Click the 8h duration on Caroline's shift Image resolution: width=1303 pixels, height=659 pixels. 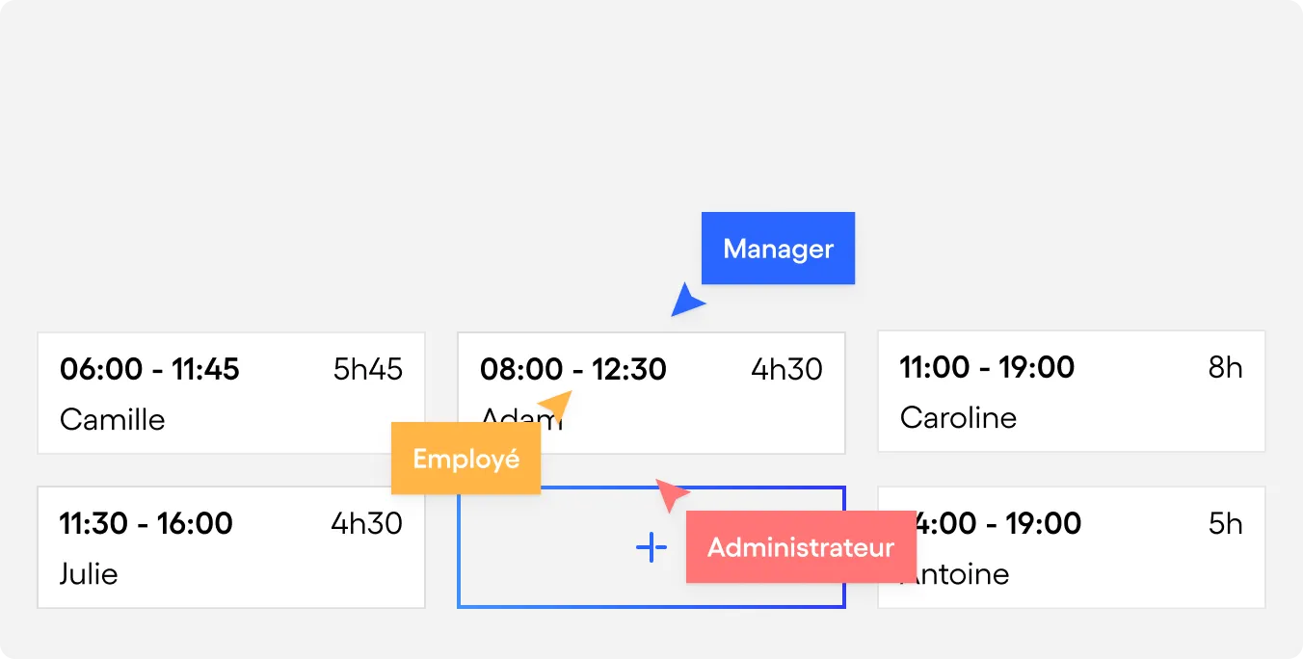[x=1227, y=367]
